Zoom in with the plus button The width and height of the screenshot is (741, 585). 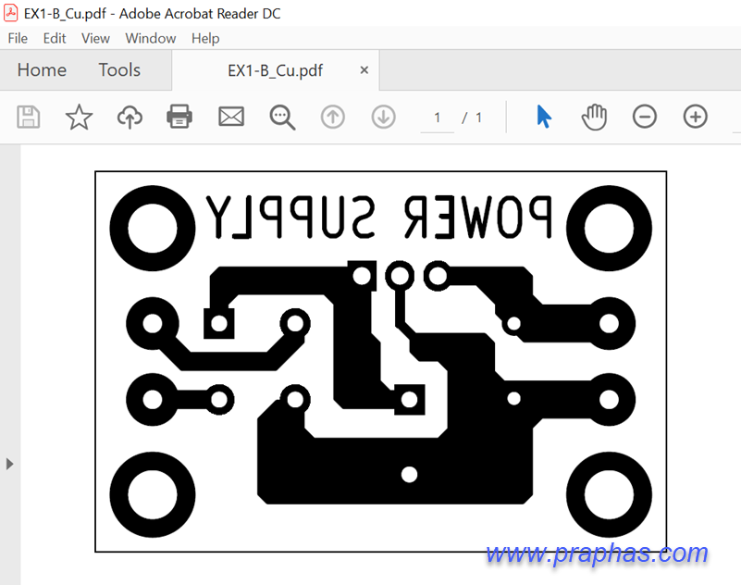coord(695,117)
